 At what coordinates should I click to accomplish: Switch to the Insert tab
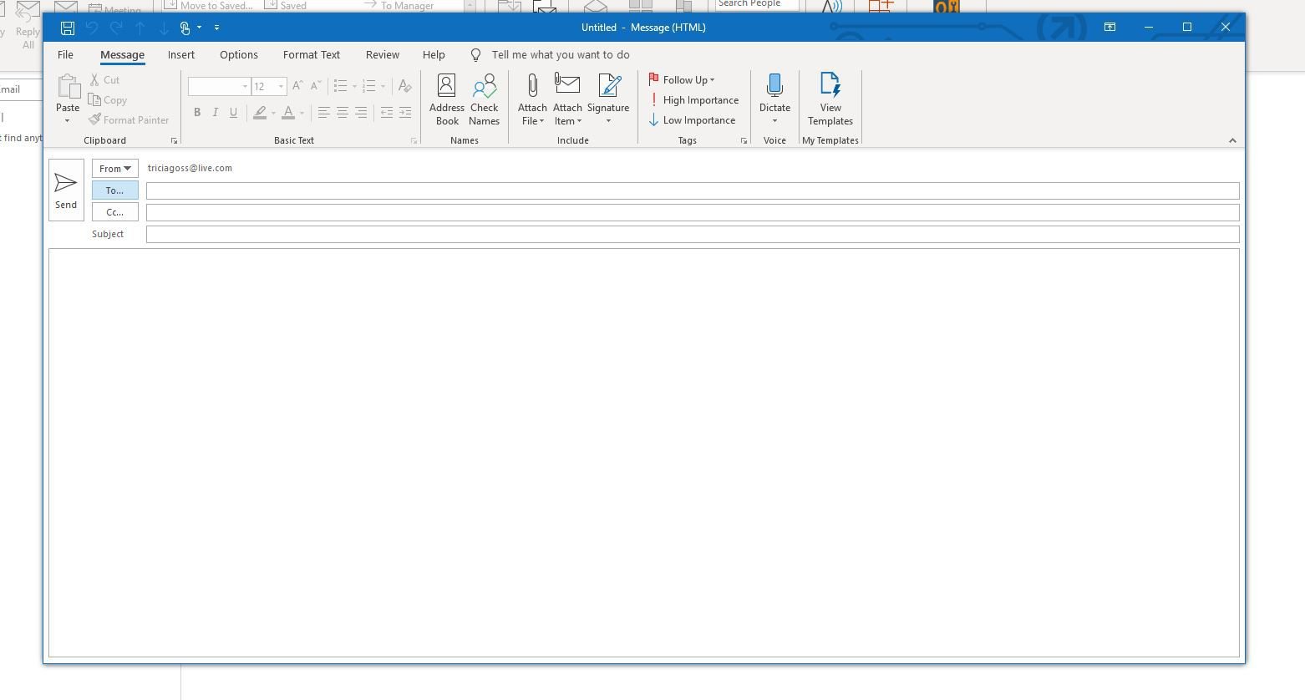coord(181,54)
